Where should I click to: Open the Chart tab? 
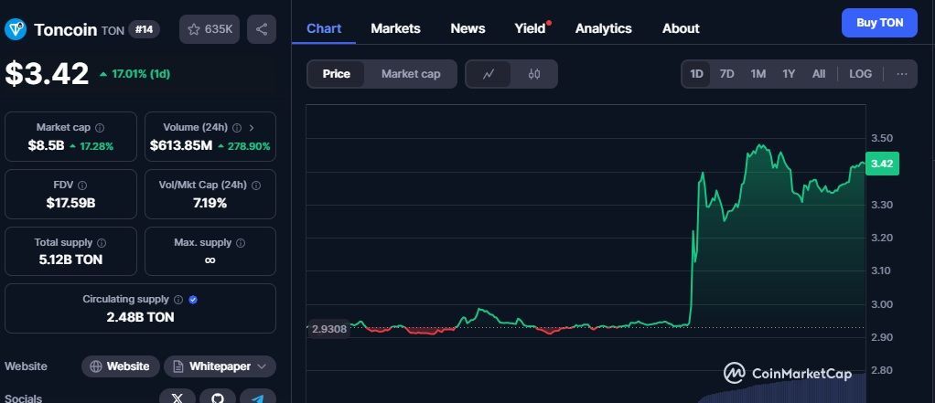[324, 28]
